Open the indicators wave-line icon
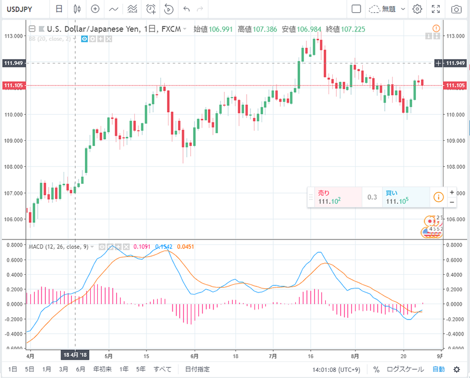This screenshot has width=470, height=378. [x=113, y=9]
